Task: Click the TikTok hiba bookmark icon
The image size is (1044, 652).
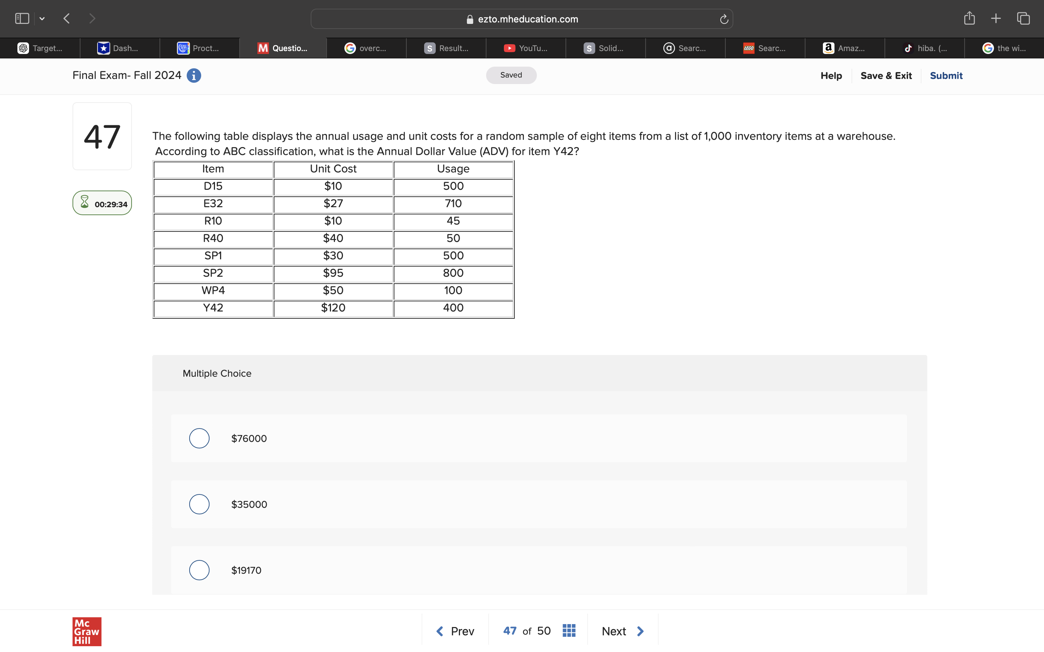Action: 908,48
